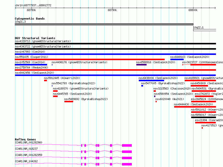Click nsv4189370 gnomADStructuralVariants label

pyautogui.click(x=81, y=89)
